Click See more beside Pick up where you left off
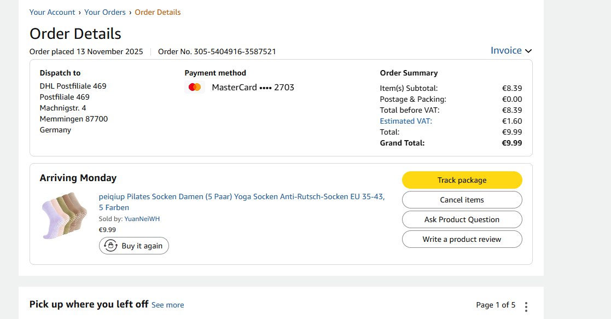 [167, 305]
